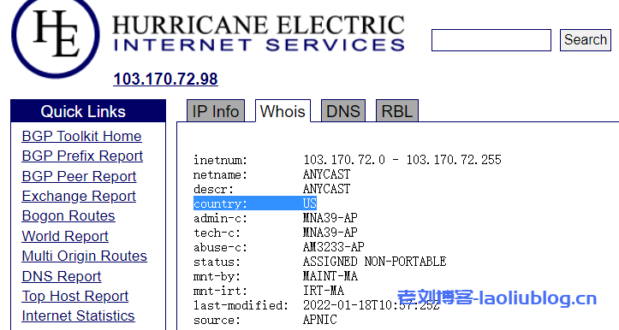The height and width of the screenshot is (330, 619).
Task: Open the World Report link
Action: pyautogui.click(x=65, y=236)
